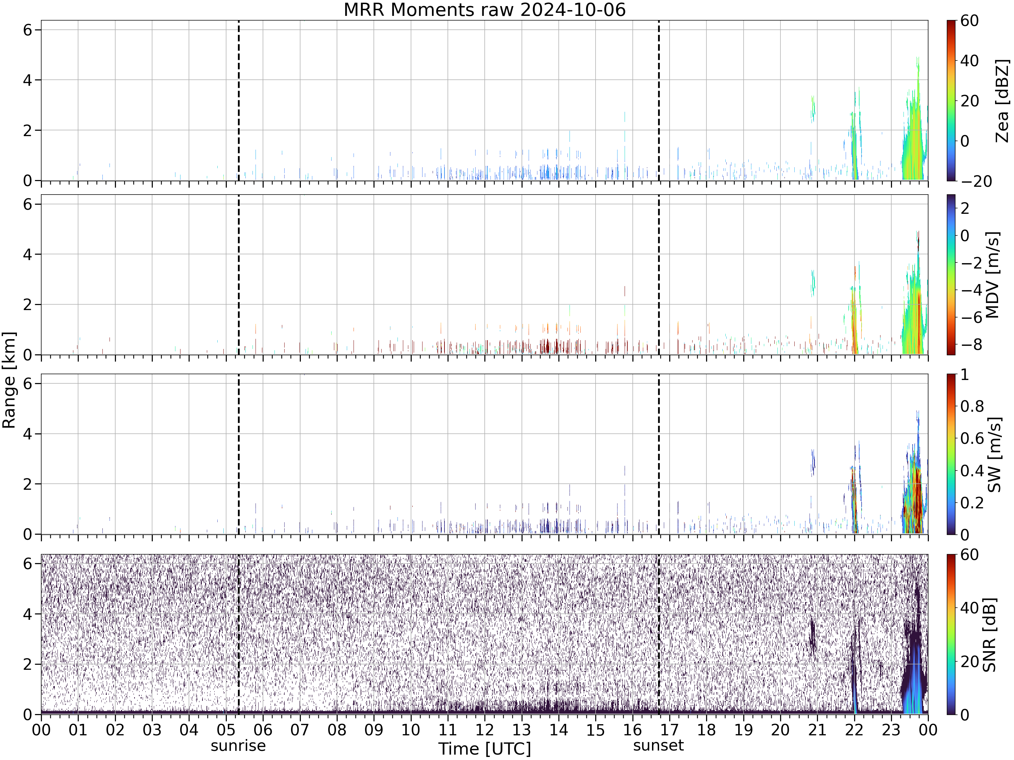Click the Zea [dBZ] colorbar
Image resolution: width=1014 pixels, height=760 pixels.
tap(951, 100)
